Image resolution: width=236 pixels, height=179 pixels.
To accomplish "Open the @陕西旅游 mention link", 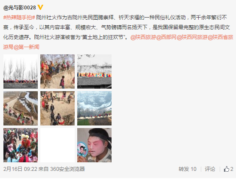I will pos(143,37).
